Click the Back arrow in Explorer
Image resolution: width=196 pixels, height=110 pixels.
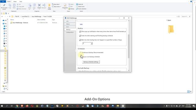tap(2, 16)
